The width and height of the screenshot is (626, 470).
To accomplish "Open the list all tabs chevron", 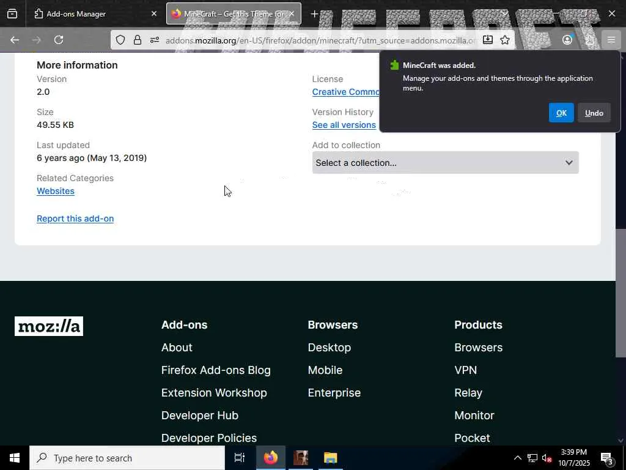I will 506,14.
